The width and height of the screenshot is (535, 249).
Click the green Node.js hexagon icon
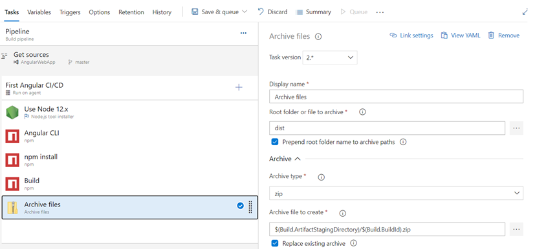(12, 113)
